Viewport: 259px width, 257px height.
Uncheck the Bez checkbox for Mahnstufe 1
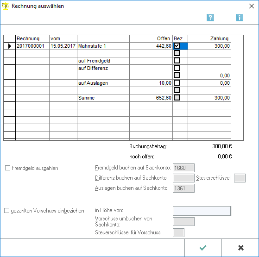tap(177, 45)
